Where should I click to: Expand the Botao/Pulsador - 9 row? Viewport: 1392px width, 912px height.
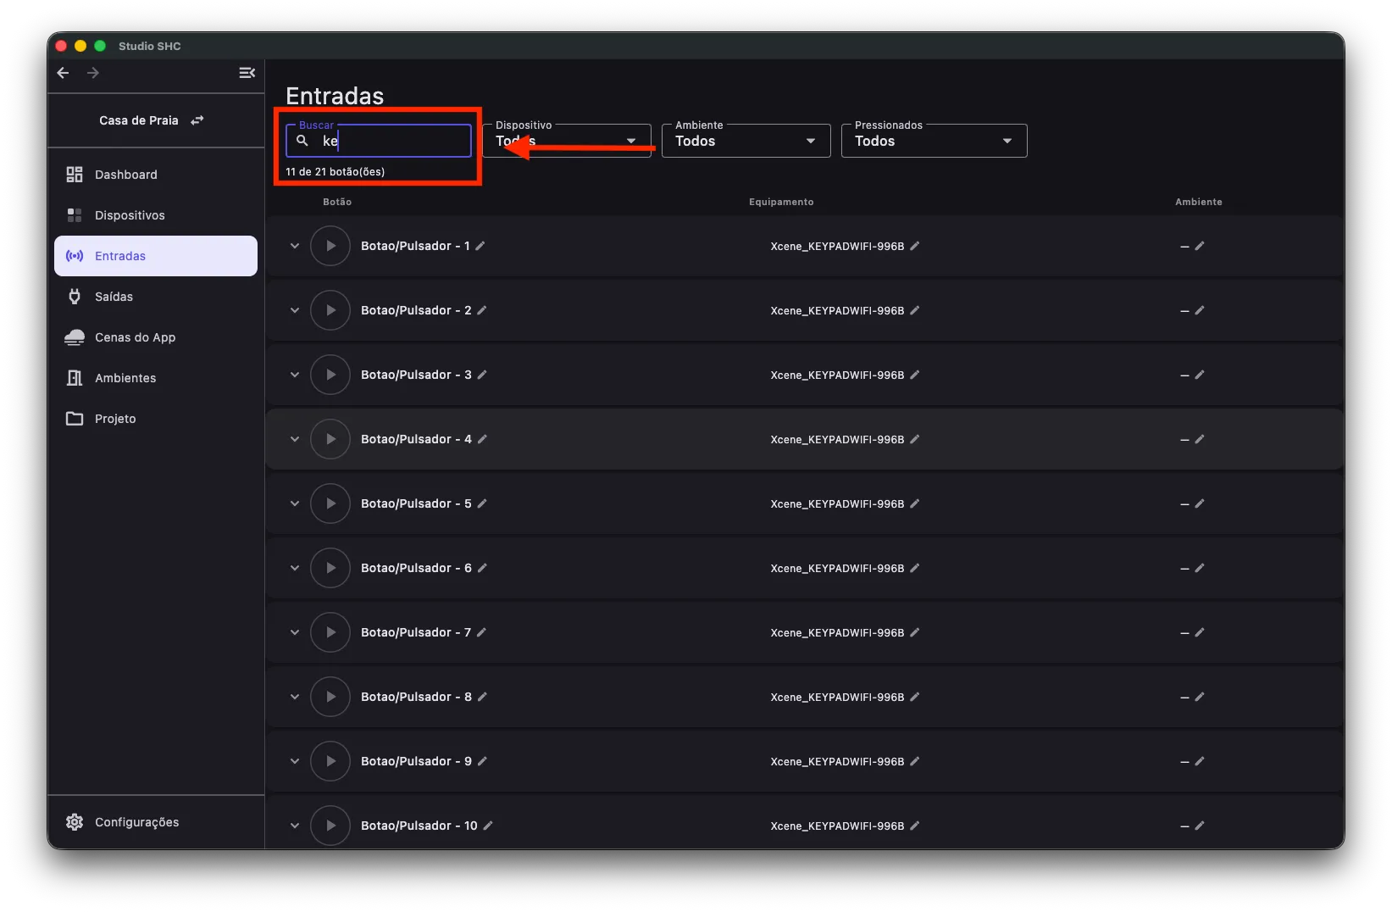pyautogui.click(x=295, y=761)
